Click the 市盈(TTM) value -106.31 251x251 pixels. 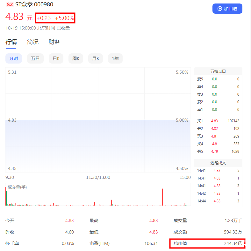(x=150, y=244)
